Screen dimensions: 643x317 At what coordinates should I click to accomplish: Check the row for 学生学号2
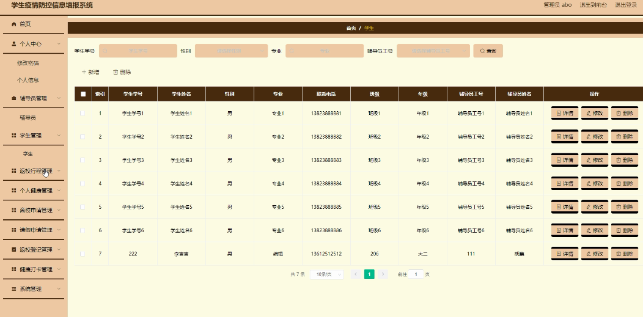[x=83, y=137]
